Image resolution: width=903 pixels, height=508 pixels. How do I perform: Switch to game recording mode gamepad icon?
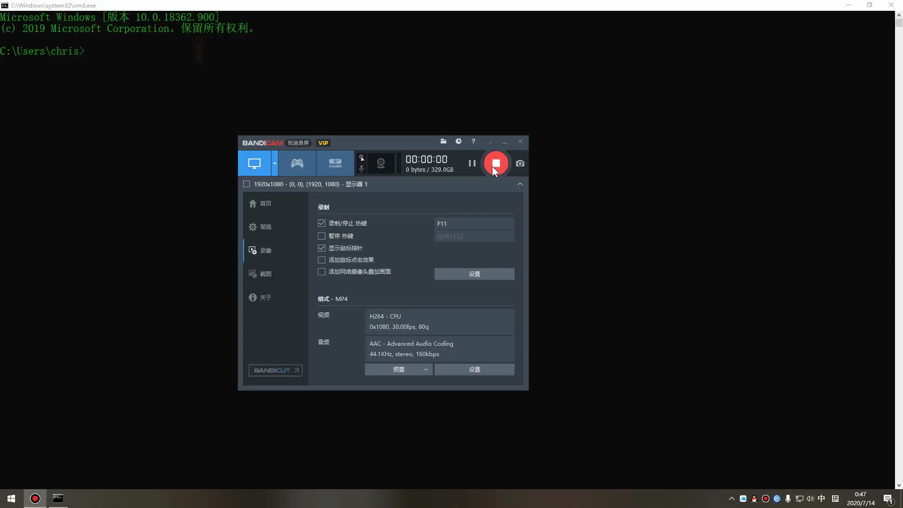click(297, 163)
